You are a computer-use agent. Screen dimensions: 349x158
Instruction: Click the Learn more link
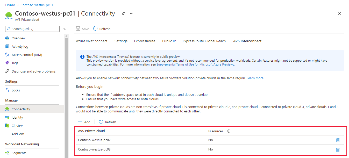[x=255, y=78]
